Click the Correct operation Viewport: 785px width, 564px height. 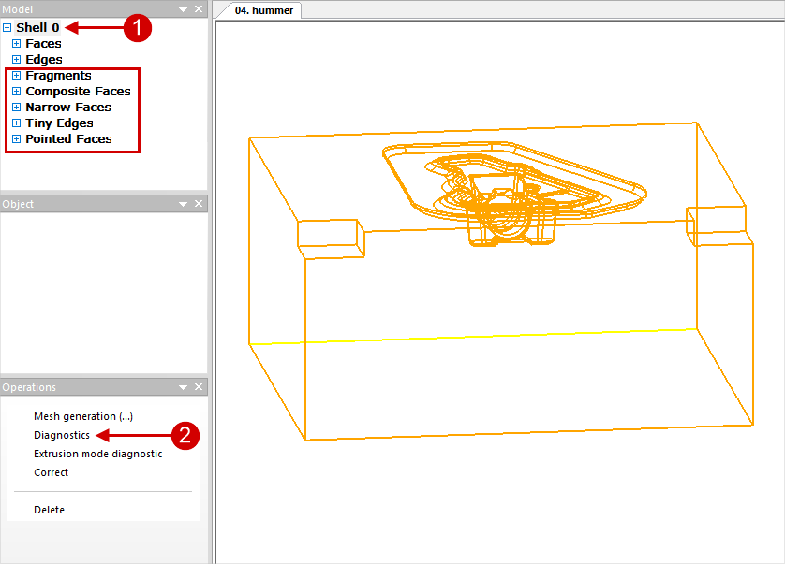click(51, 472)
